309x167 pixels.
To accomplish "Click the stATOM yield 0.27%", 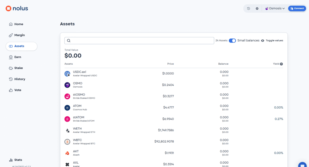I will 279,119.
